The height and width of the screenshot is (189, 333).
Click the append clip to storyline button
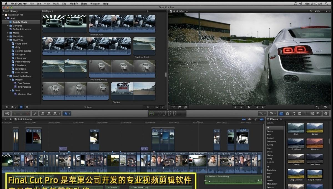pos(55,113)
